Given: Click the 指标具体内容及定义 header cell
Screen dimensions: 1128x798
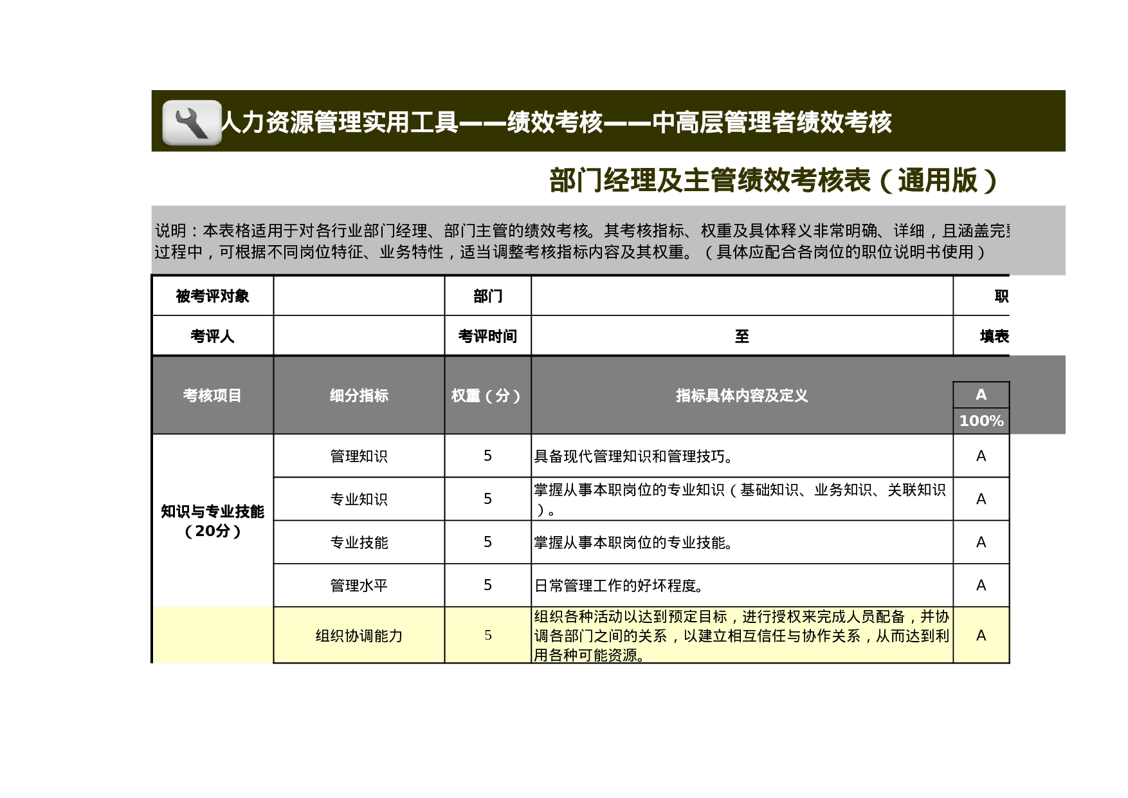Looking at the screenshot, I should 740,396.
